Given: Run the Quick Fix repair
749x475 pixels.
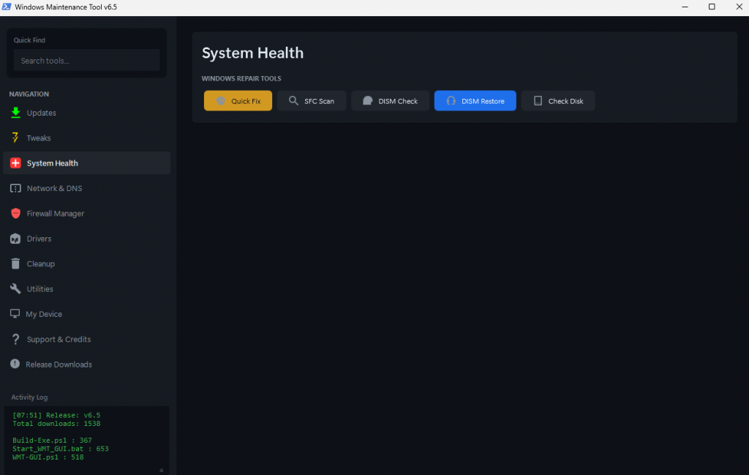Looking at the screenshot, I should point(238,101).
